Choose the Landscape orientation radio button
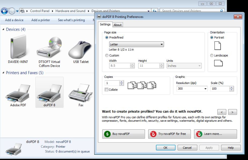Viewport: 248px width, 160px height. point(212,56)
